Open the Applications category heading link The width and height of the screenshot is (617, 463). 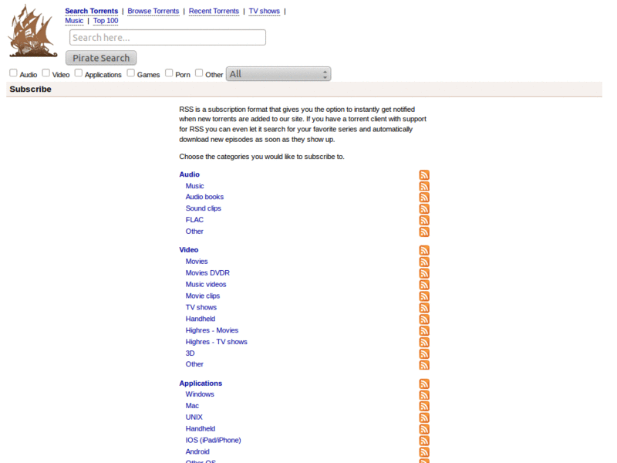pos(201,384)
